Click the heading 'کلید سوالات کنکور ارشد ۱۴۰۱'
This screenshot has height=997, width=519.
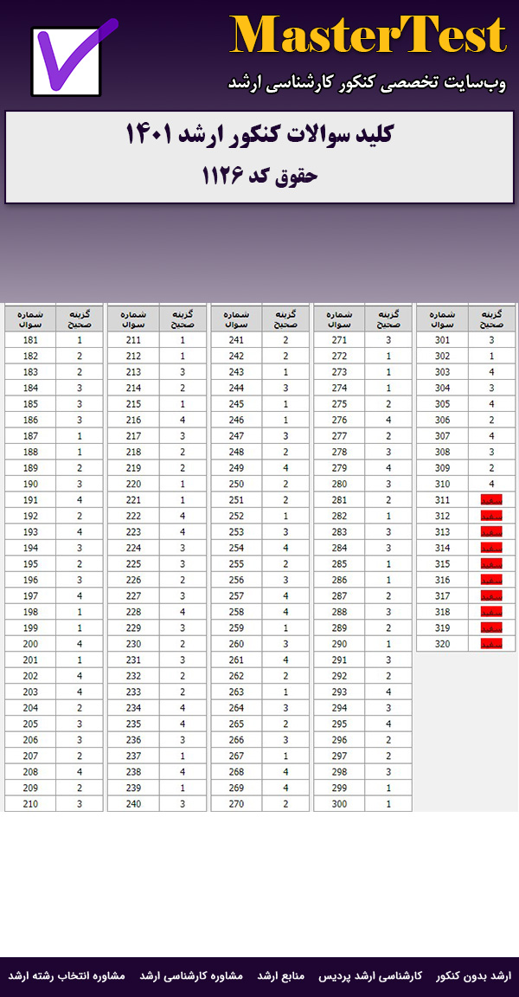(259, 136)
